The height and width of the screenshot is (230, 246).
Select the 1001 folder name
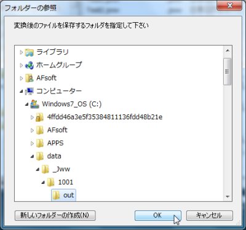[x=66, y=182]
